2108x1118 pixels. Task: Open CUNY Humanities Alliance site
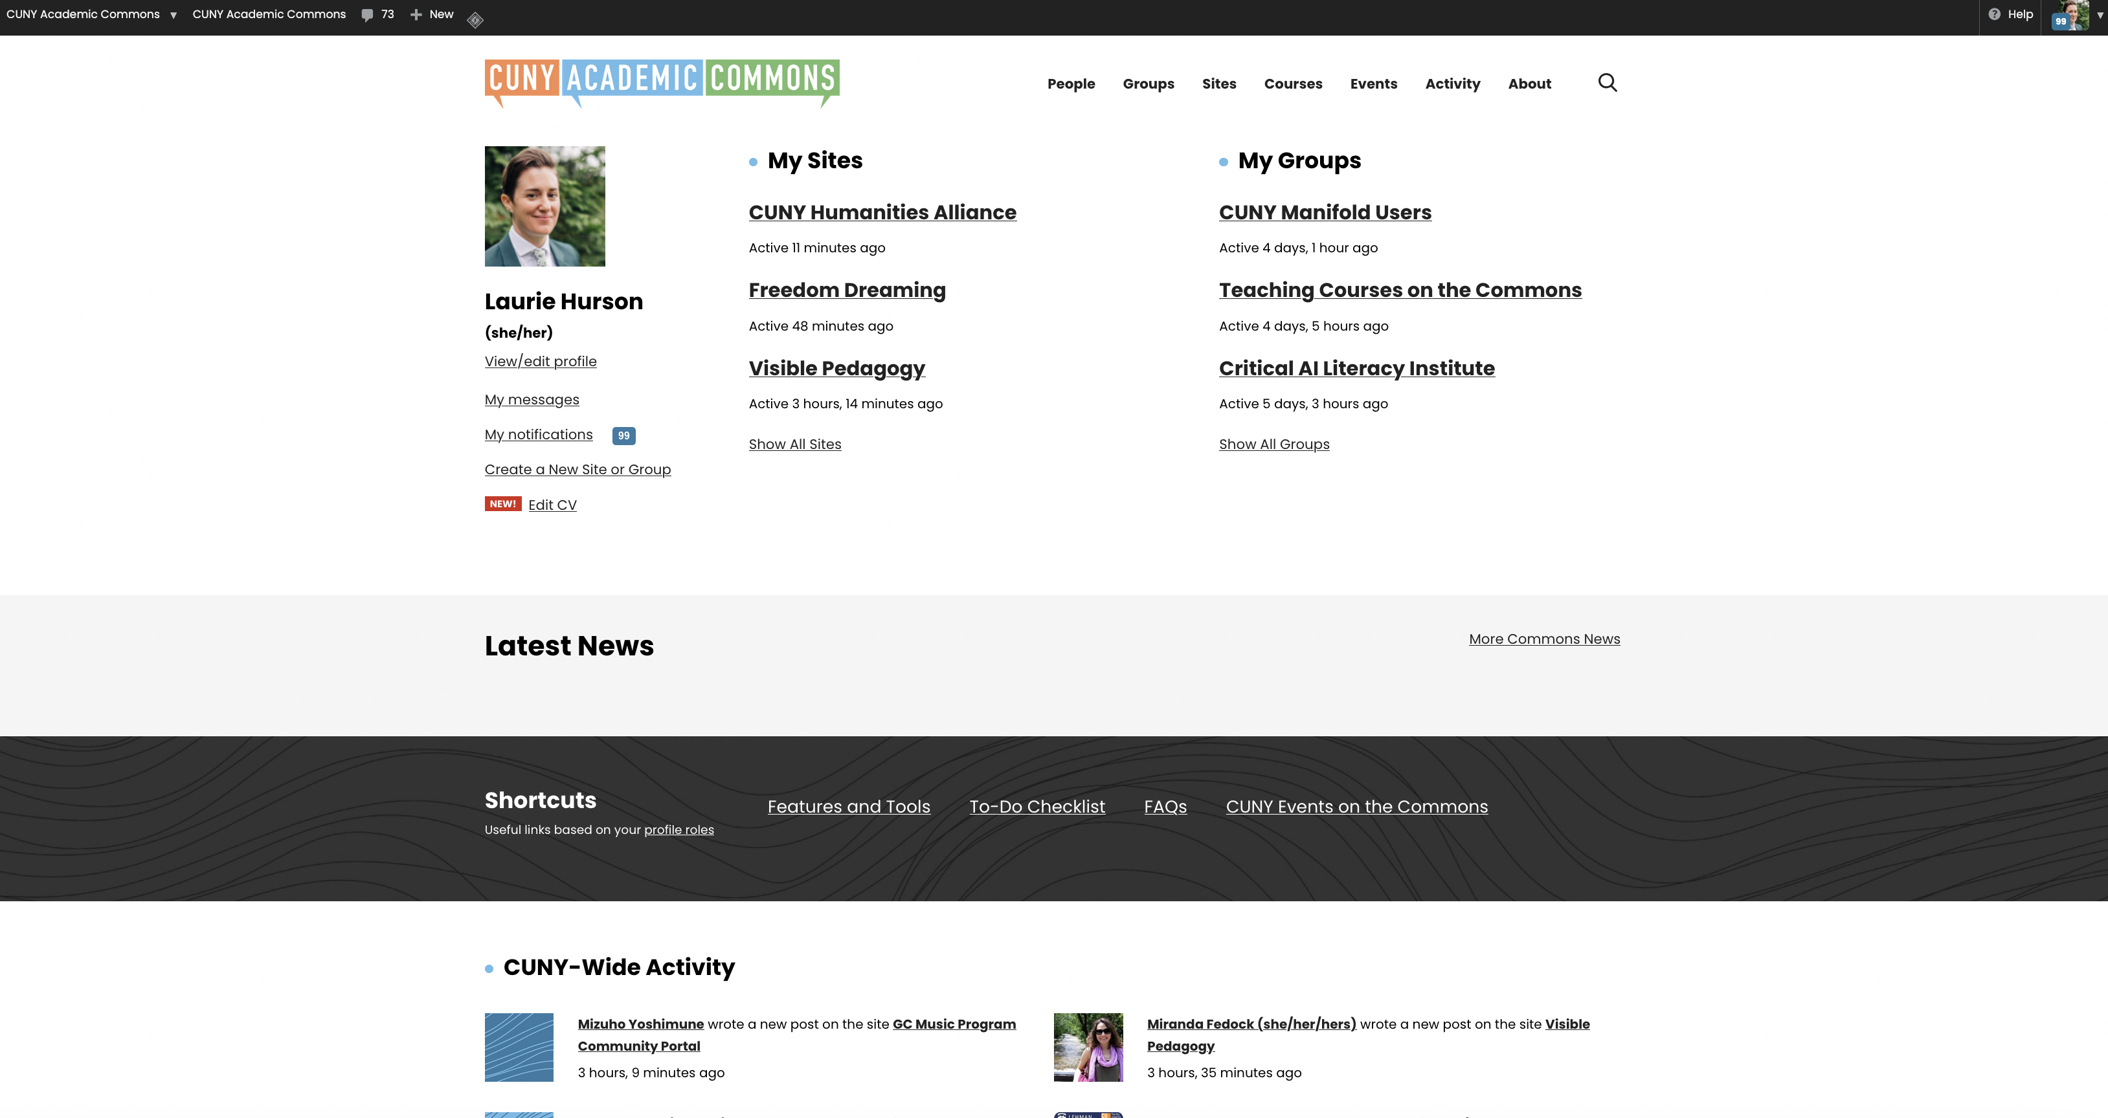(x=882, y=213)
